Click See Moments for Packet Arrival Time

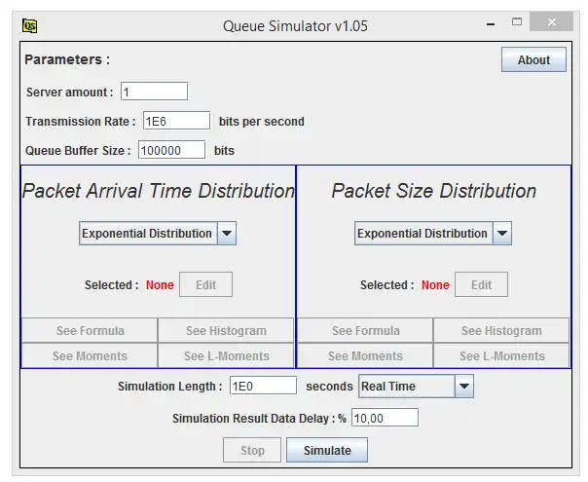point(90,355)
